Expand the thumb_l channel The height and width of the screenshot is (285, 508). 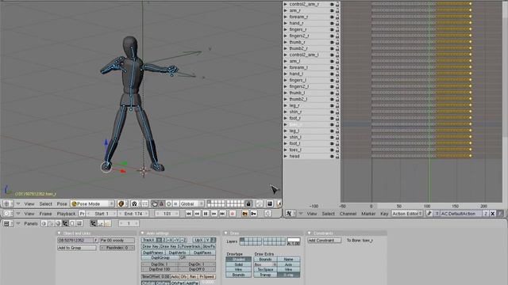pos(286,93)
